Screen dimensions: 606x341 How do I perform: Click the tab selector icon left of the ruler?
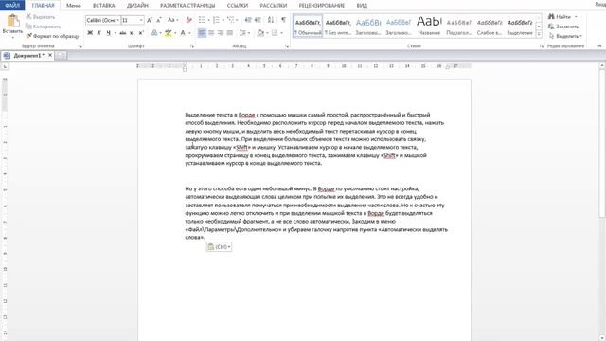pyautogui.click(x=5, y=67)
